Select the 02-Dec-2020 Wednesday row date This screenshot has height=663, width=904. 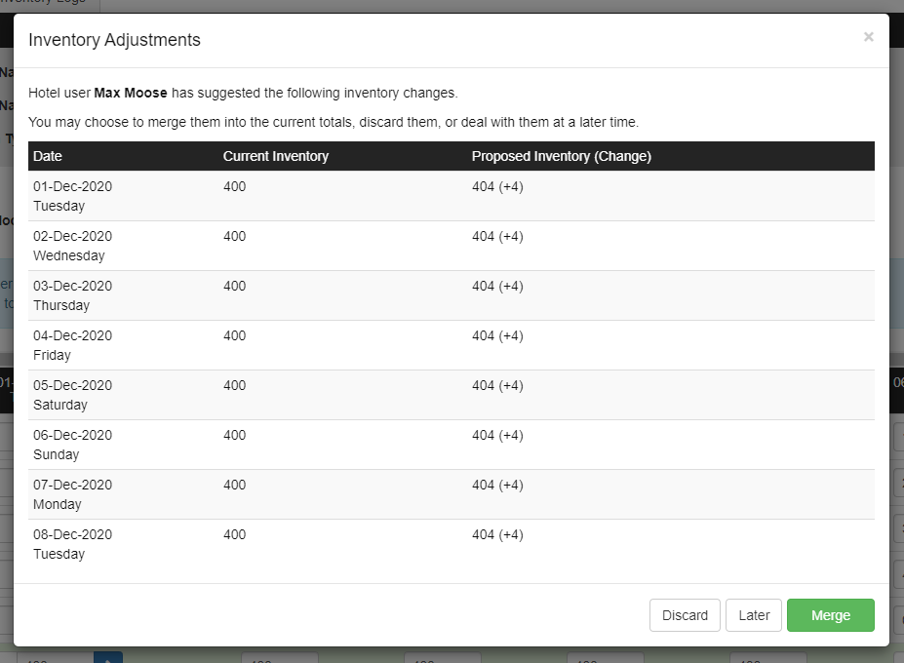click(72, 246)
